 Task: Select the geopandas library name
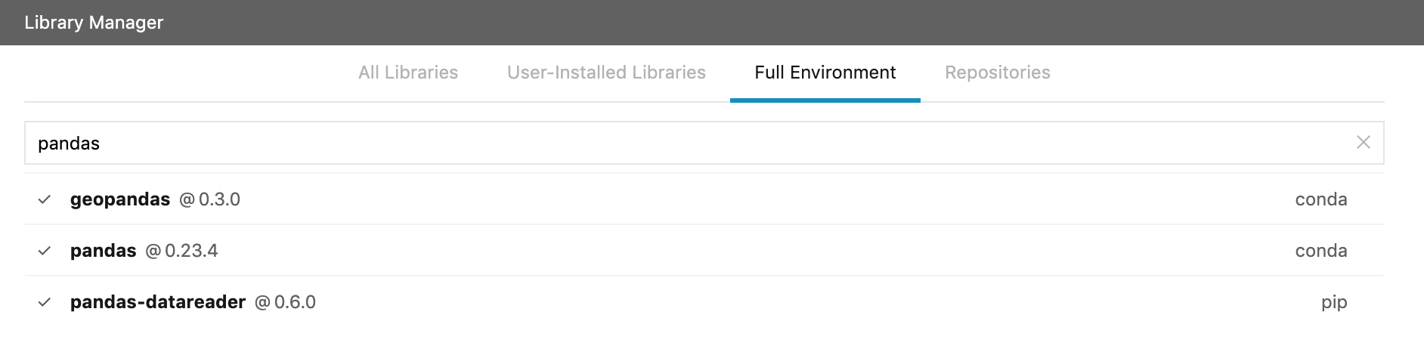click(x=120, y=199)
